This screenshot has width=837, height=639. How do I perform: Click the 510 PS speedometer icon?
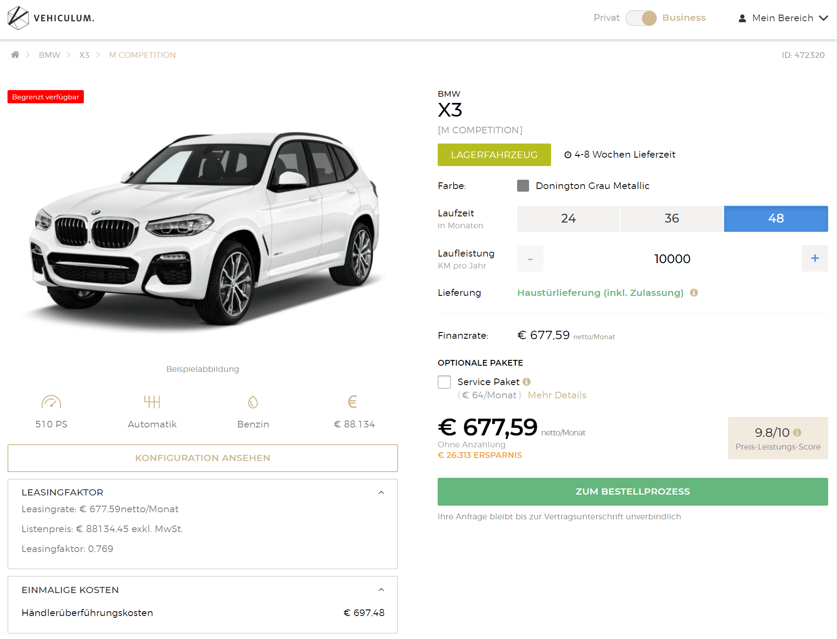point(51,402)
